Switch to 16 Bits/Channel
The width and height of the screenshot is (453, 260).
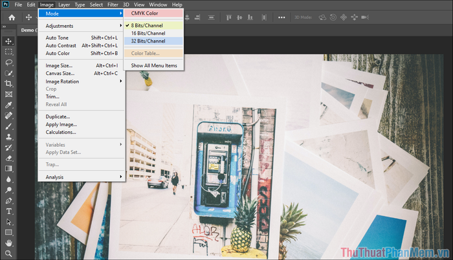coord(153,33)
